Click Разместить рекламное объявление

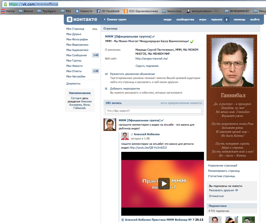pos(132,74)
